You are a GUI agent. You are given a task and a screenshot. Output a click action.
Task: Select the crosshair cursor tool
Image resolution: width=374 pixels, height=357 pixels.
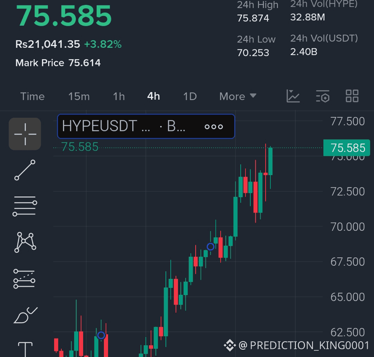pyautogui.click(x=25, y=134)
